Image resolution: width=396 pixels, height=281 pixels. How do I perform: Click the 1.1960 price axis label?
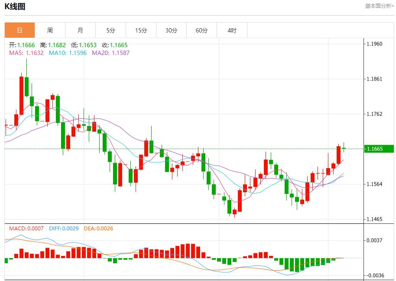coord(374,44)
